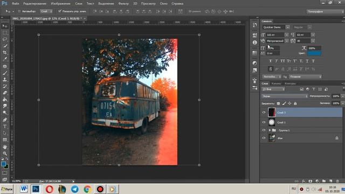Click the Add layer mask icon
345x194 pixels.
[310, 181]
